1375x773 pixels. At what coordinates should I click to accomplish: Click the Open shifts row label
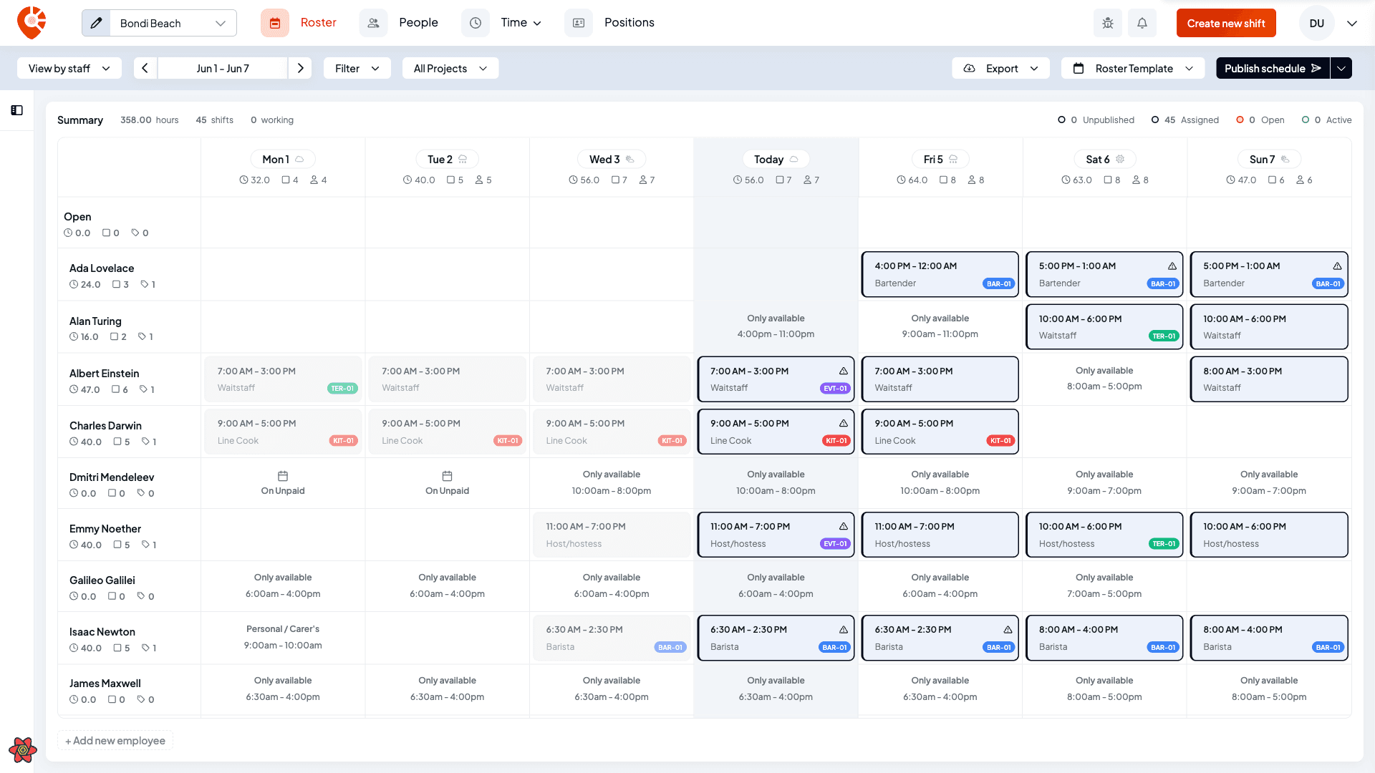click(77, 216)
